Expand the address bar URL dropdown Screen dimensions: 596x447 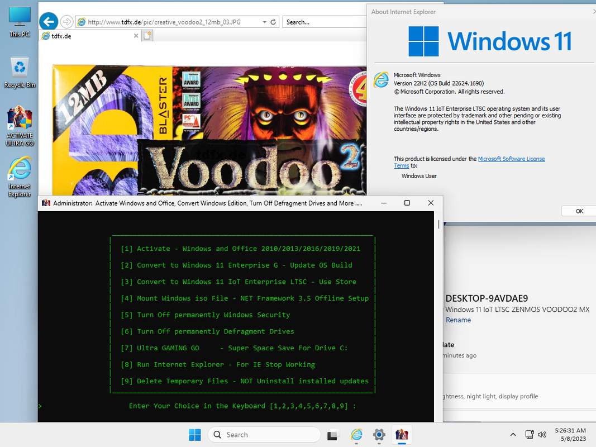coord(265,22)
